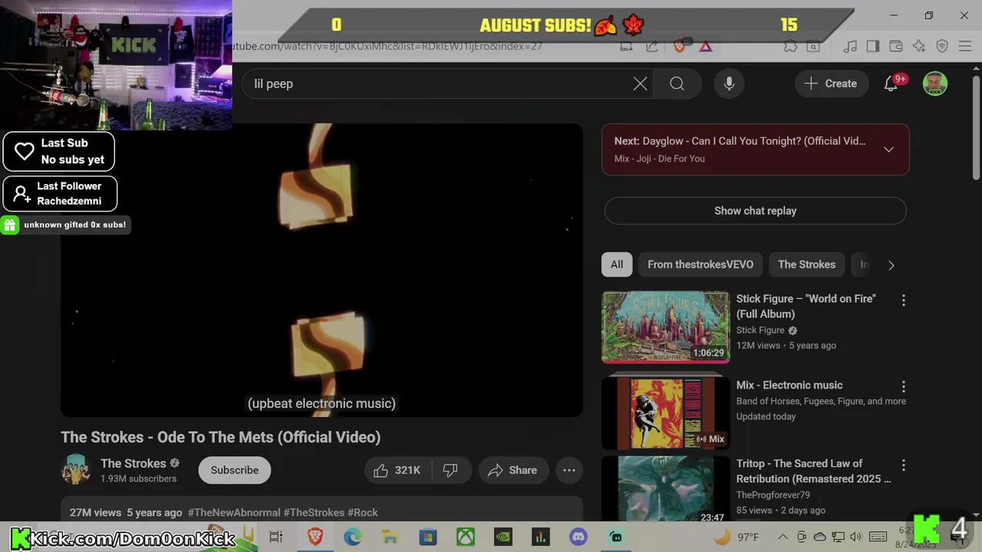Dislike the Strokes video

[450, 470]
